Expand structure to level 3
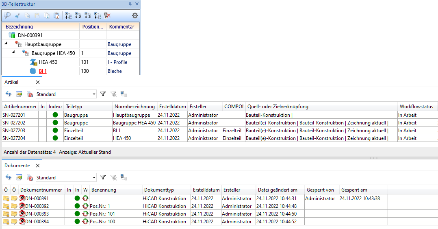This screenshot has height=229, width=438. 87,16
